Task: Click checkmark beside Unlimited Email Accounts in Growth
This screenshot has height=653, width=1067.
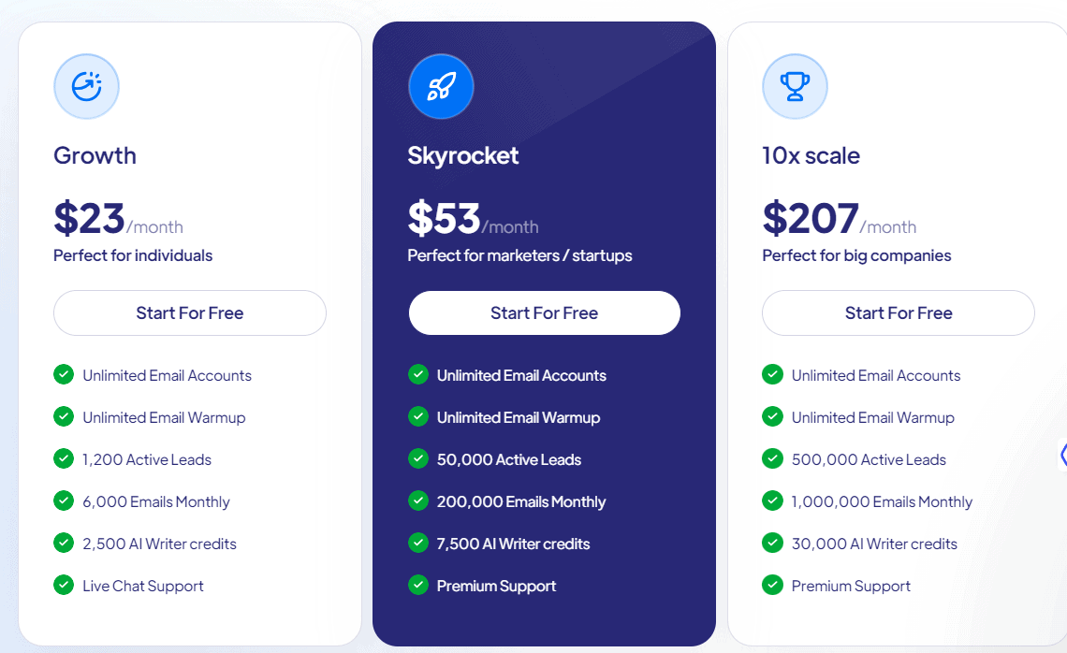Action: [64, 374]
